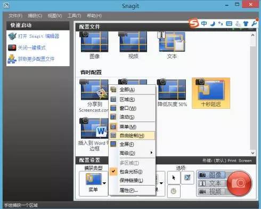Open the effects dropdown arrow
The image size is (261, 209).
coord(161,183)
